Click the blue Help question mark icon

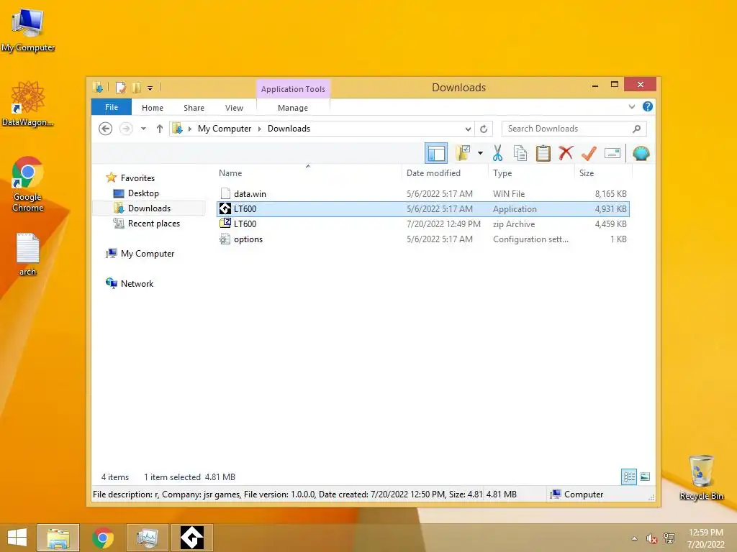click(648, 106)
